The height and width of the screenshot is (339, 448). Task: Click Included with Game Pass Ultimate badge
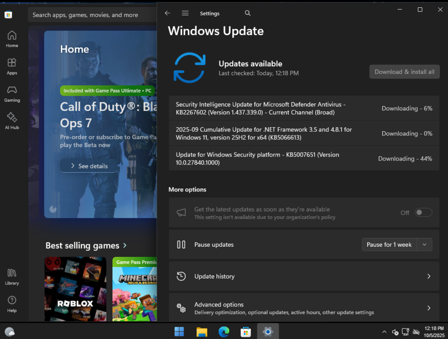click(107, 91)
